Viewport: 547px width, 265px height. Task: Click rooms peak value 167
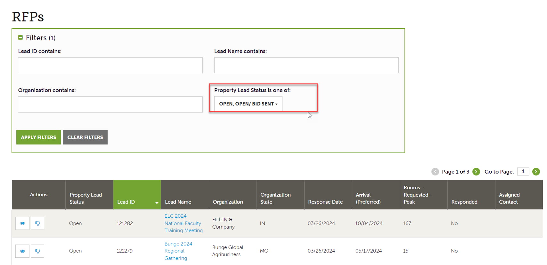(407, 223)
